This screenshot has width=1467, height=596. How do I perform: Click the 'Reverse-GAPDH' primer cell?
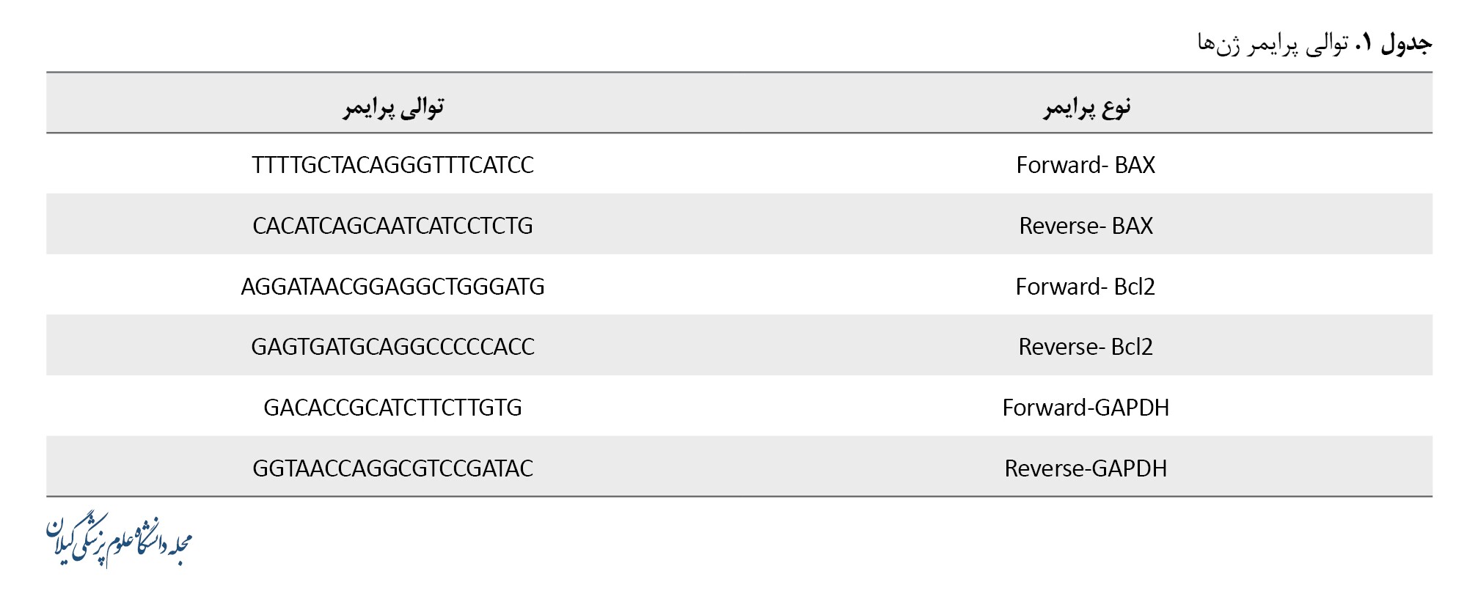[x=1086, y=468]
